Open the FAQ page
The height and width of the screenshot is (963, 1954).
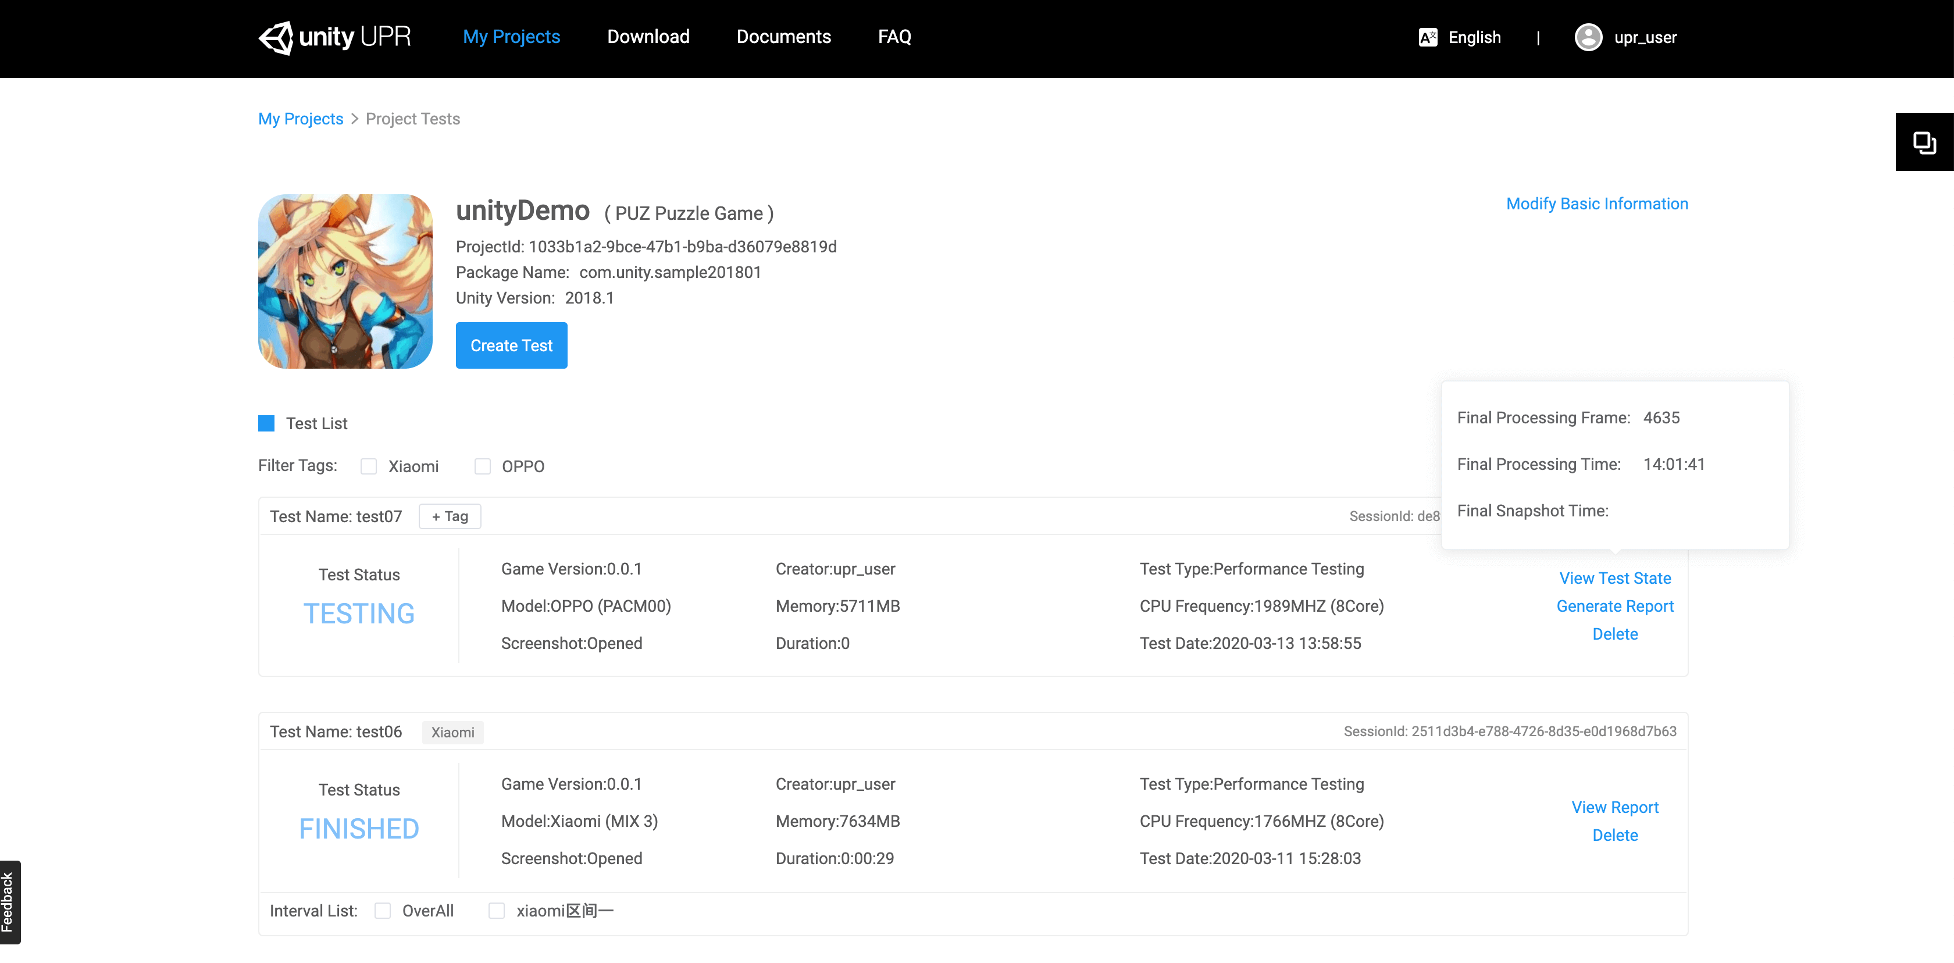[x=894, y=37]
